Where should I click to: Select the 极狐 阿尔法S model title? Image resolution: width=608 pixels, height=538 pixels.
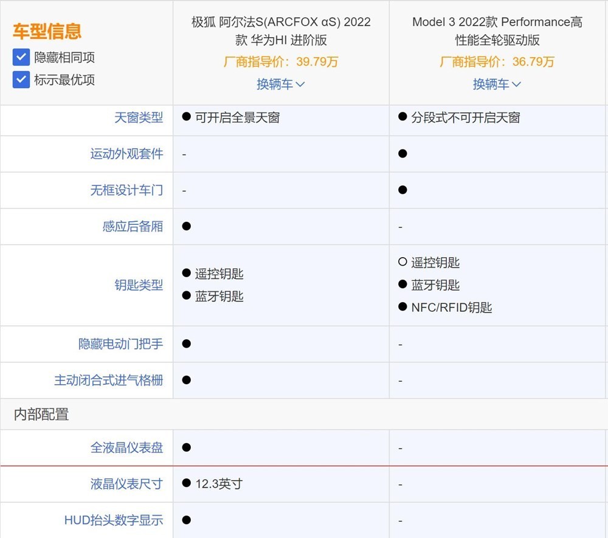click(281, 31)
